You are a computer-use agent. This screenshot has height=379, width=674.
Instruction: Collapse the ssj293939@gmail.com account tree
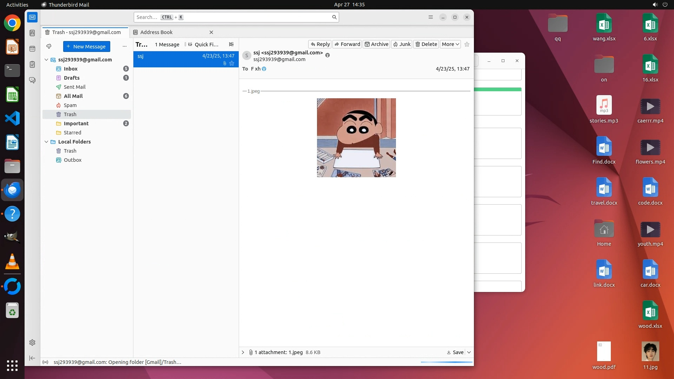point(46,60)
